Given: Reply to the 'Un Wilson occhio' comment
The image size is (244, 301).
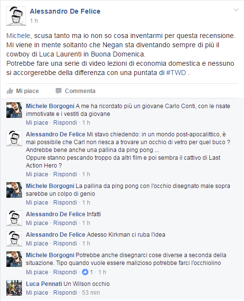Looking at the screenshot, I should tap(65, 293).
